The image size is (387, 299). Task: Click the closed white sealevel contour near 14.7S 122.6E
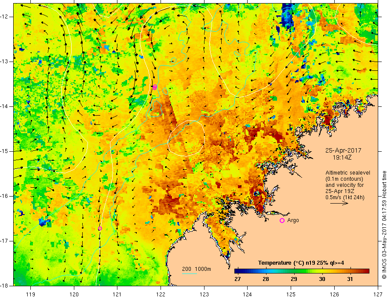coord(186,138)
